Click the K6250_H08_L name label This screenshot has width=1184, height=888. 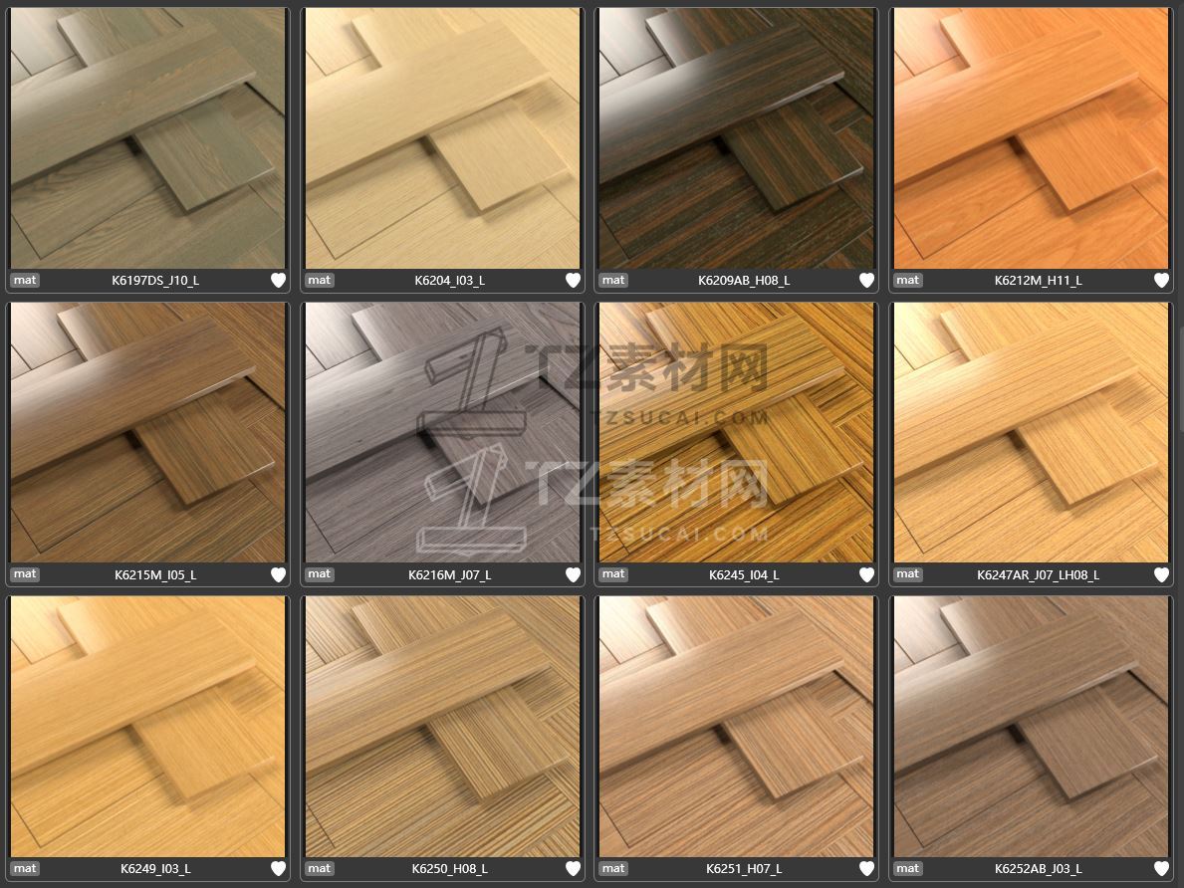tap(450, 868)
